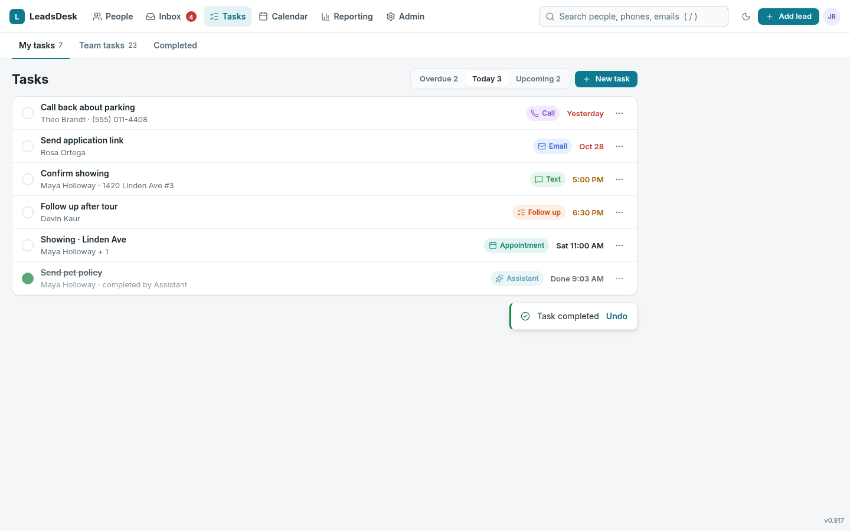
Task: Click the Assistant tag on Send pet policy
Action: (x=517, y=278)
